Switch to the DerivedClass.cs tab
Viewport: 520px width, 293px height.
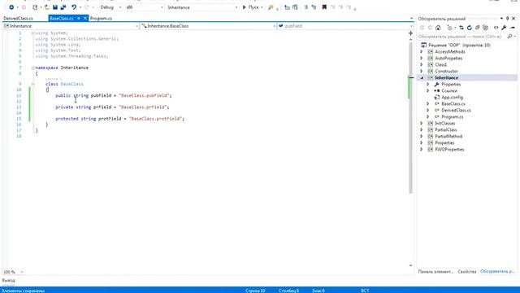[x=18, y=18]
